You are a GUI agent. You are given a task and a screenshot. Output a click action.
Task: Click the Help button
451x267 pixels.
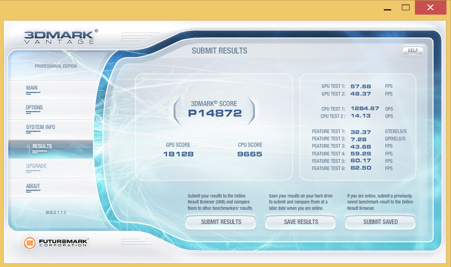(x=413, y=51)
